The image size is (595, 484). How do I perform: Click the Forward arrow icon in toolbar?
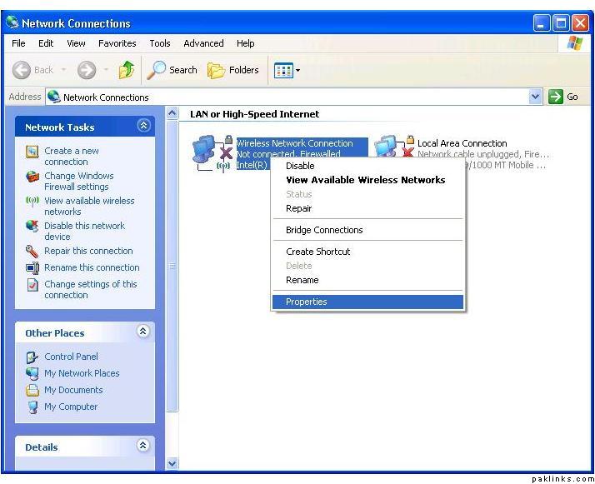coord(87,70)
